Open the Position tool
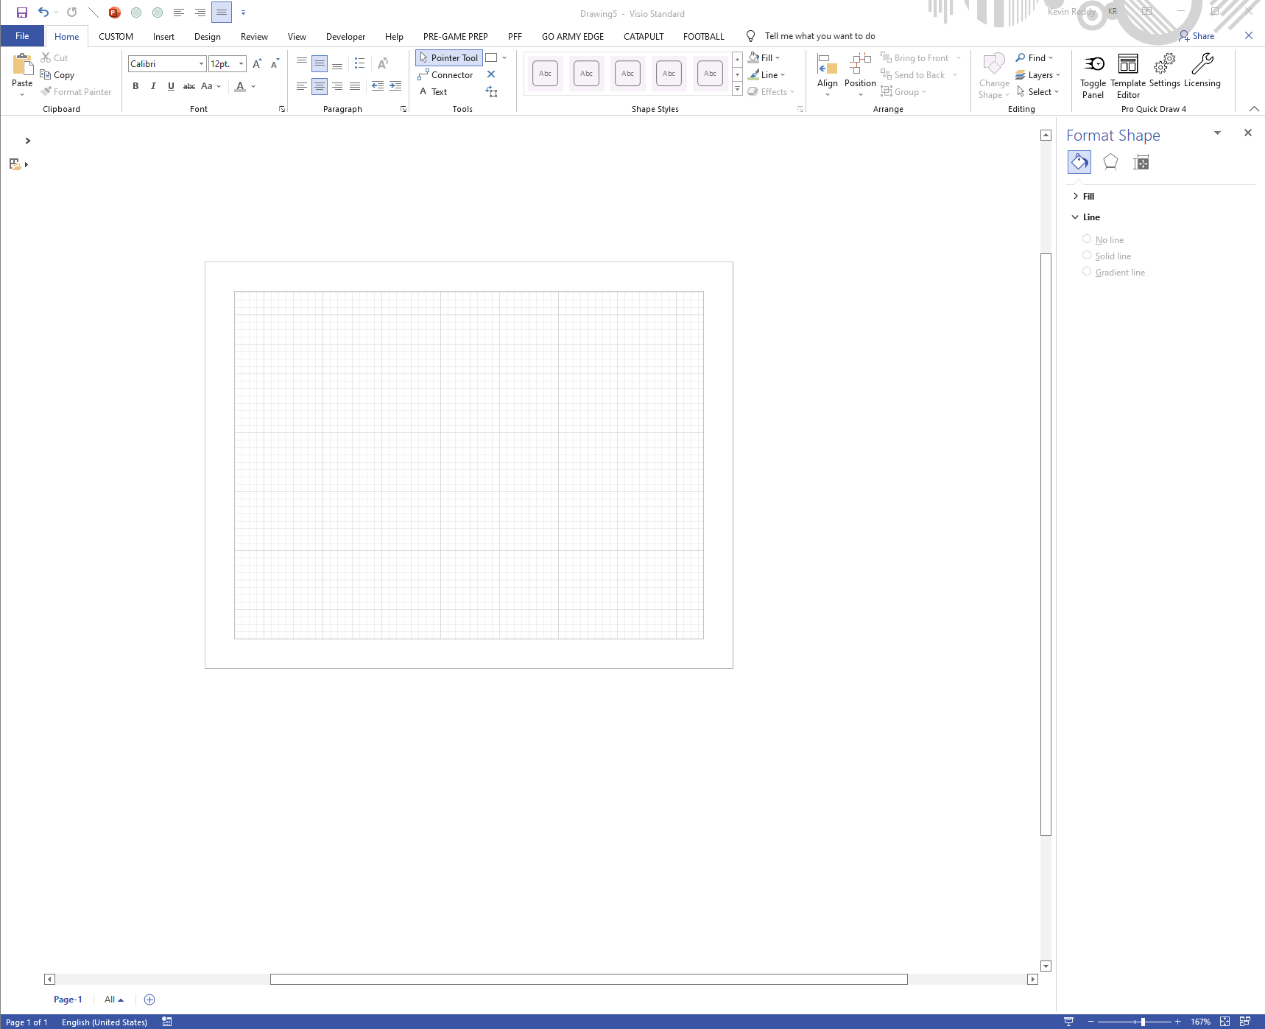 860,74
